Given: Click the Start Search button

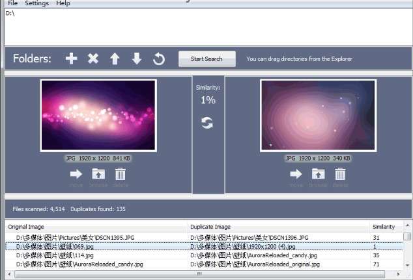Looking at the screenshot, I should pos(207,59).
